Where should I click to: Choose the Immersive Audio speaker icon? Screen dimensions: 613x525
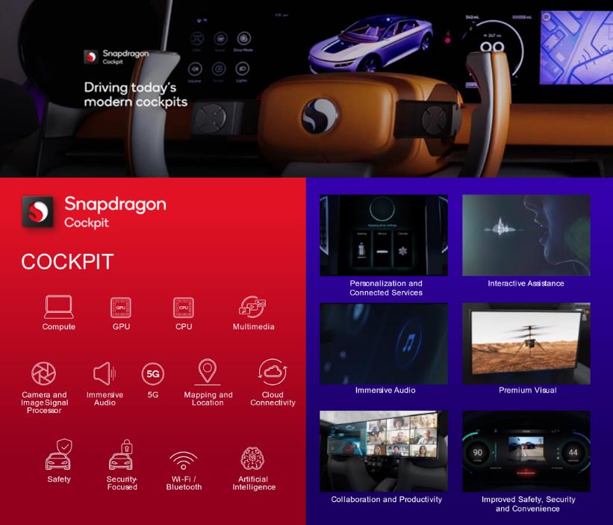[x=105, y=373]
